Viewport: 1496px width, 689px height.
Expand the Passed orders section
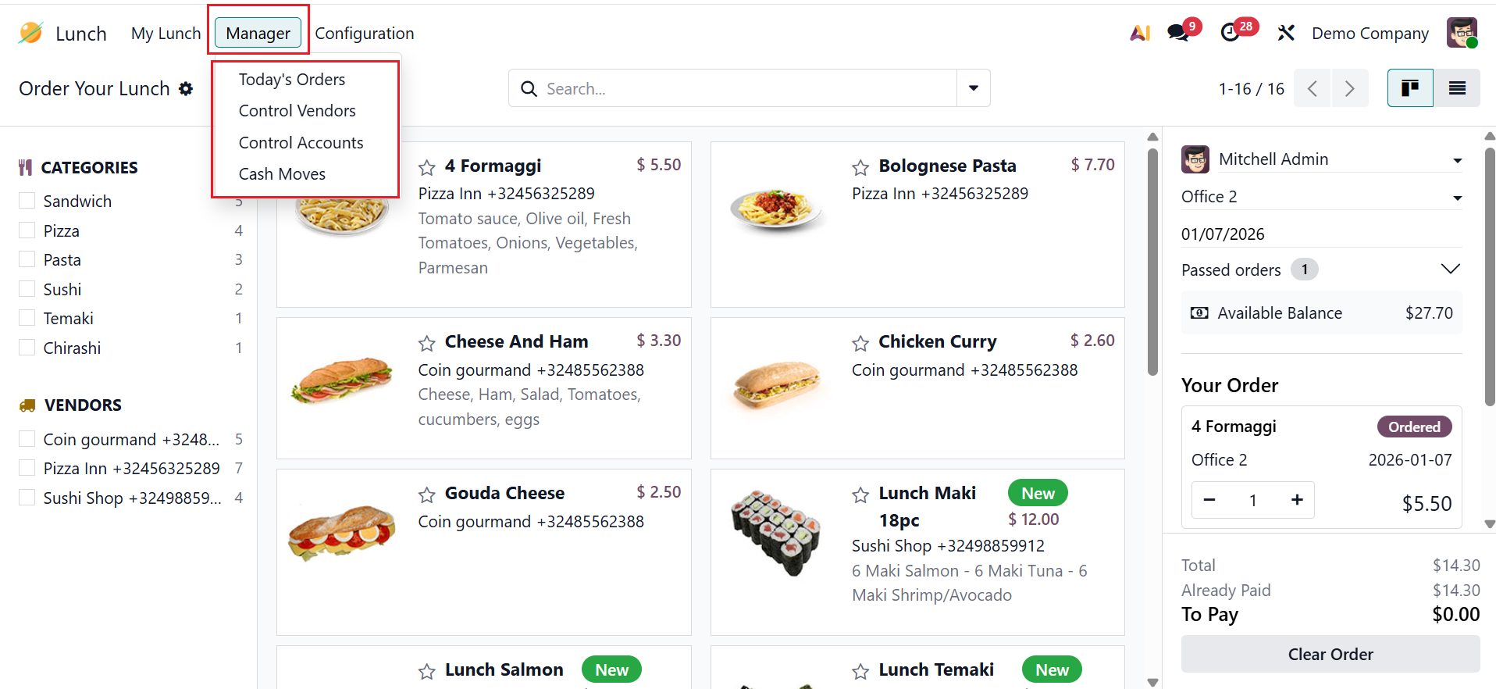click(x=1450, y=270)
